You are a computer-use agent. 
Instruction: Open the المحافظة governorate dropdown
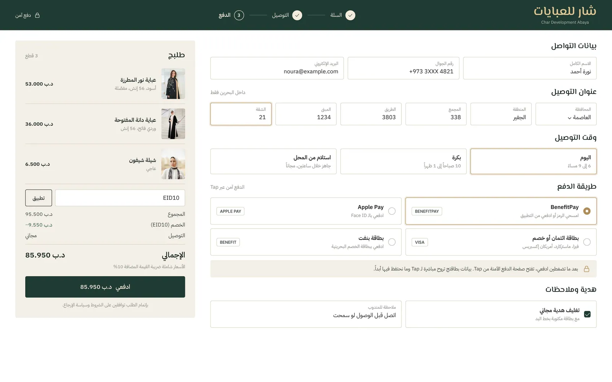pyautogui.click(x=566, y=114)
